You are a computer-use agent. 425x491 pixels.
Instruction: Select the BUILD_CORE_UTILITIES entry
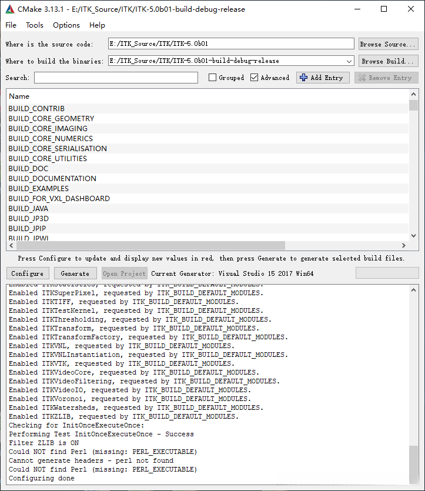coord(208,159)
